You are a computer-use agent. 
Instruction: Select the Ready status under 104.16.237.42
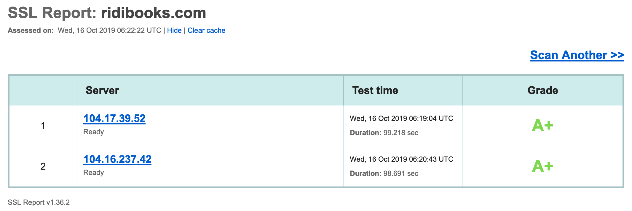coord(94,173)
